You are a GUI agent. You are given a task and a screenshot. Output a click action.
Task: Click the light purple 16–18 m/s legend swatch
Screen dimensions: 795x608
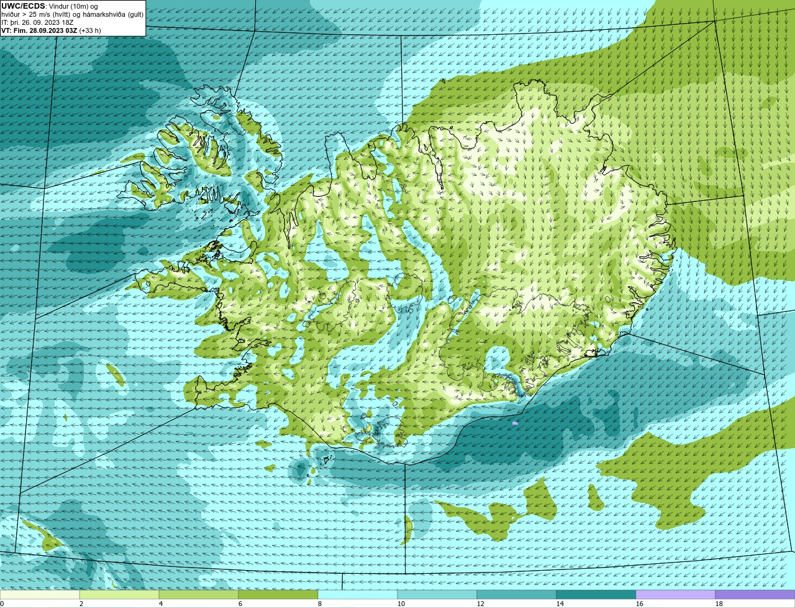(x=676, y=595)
